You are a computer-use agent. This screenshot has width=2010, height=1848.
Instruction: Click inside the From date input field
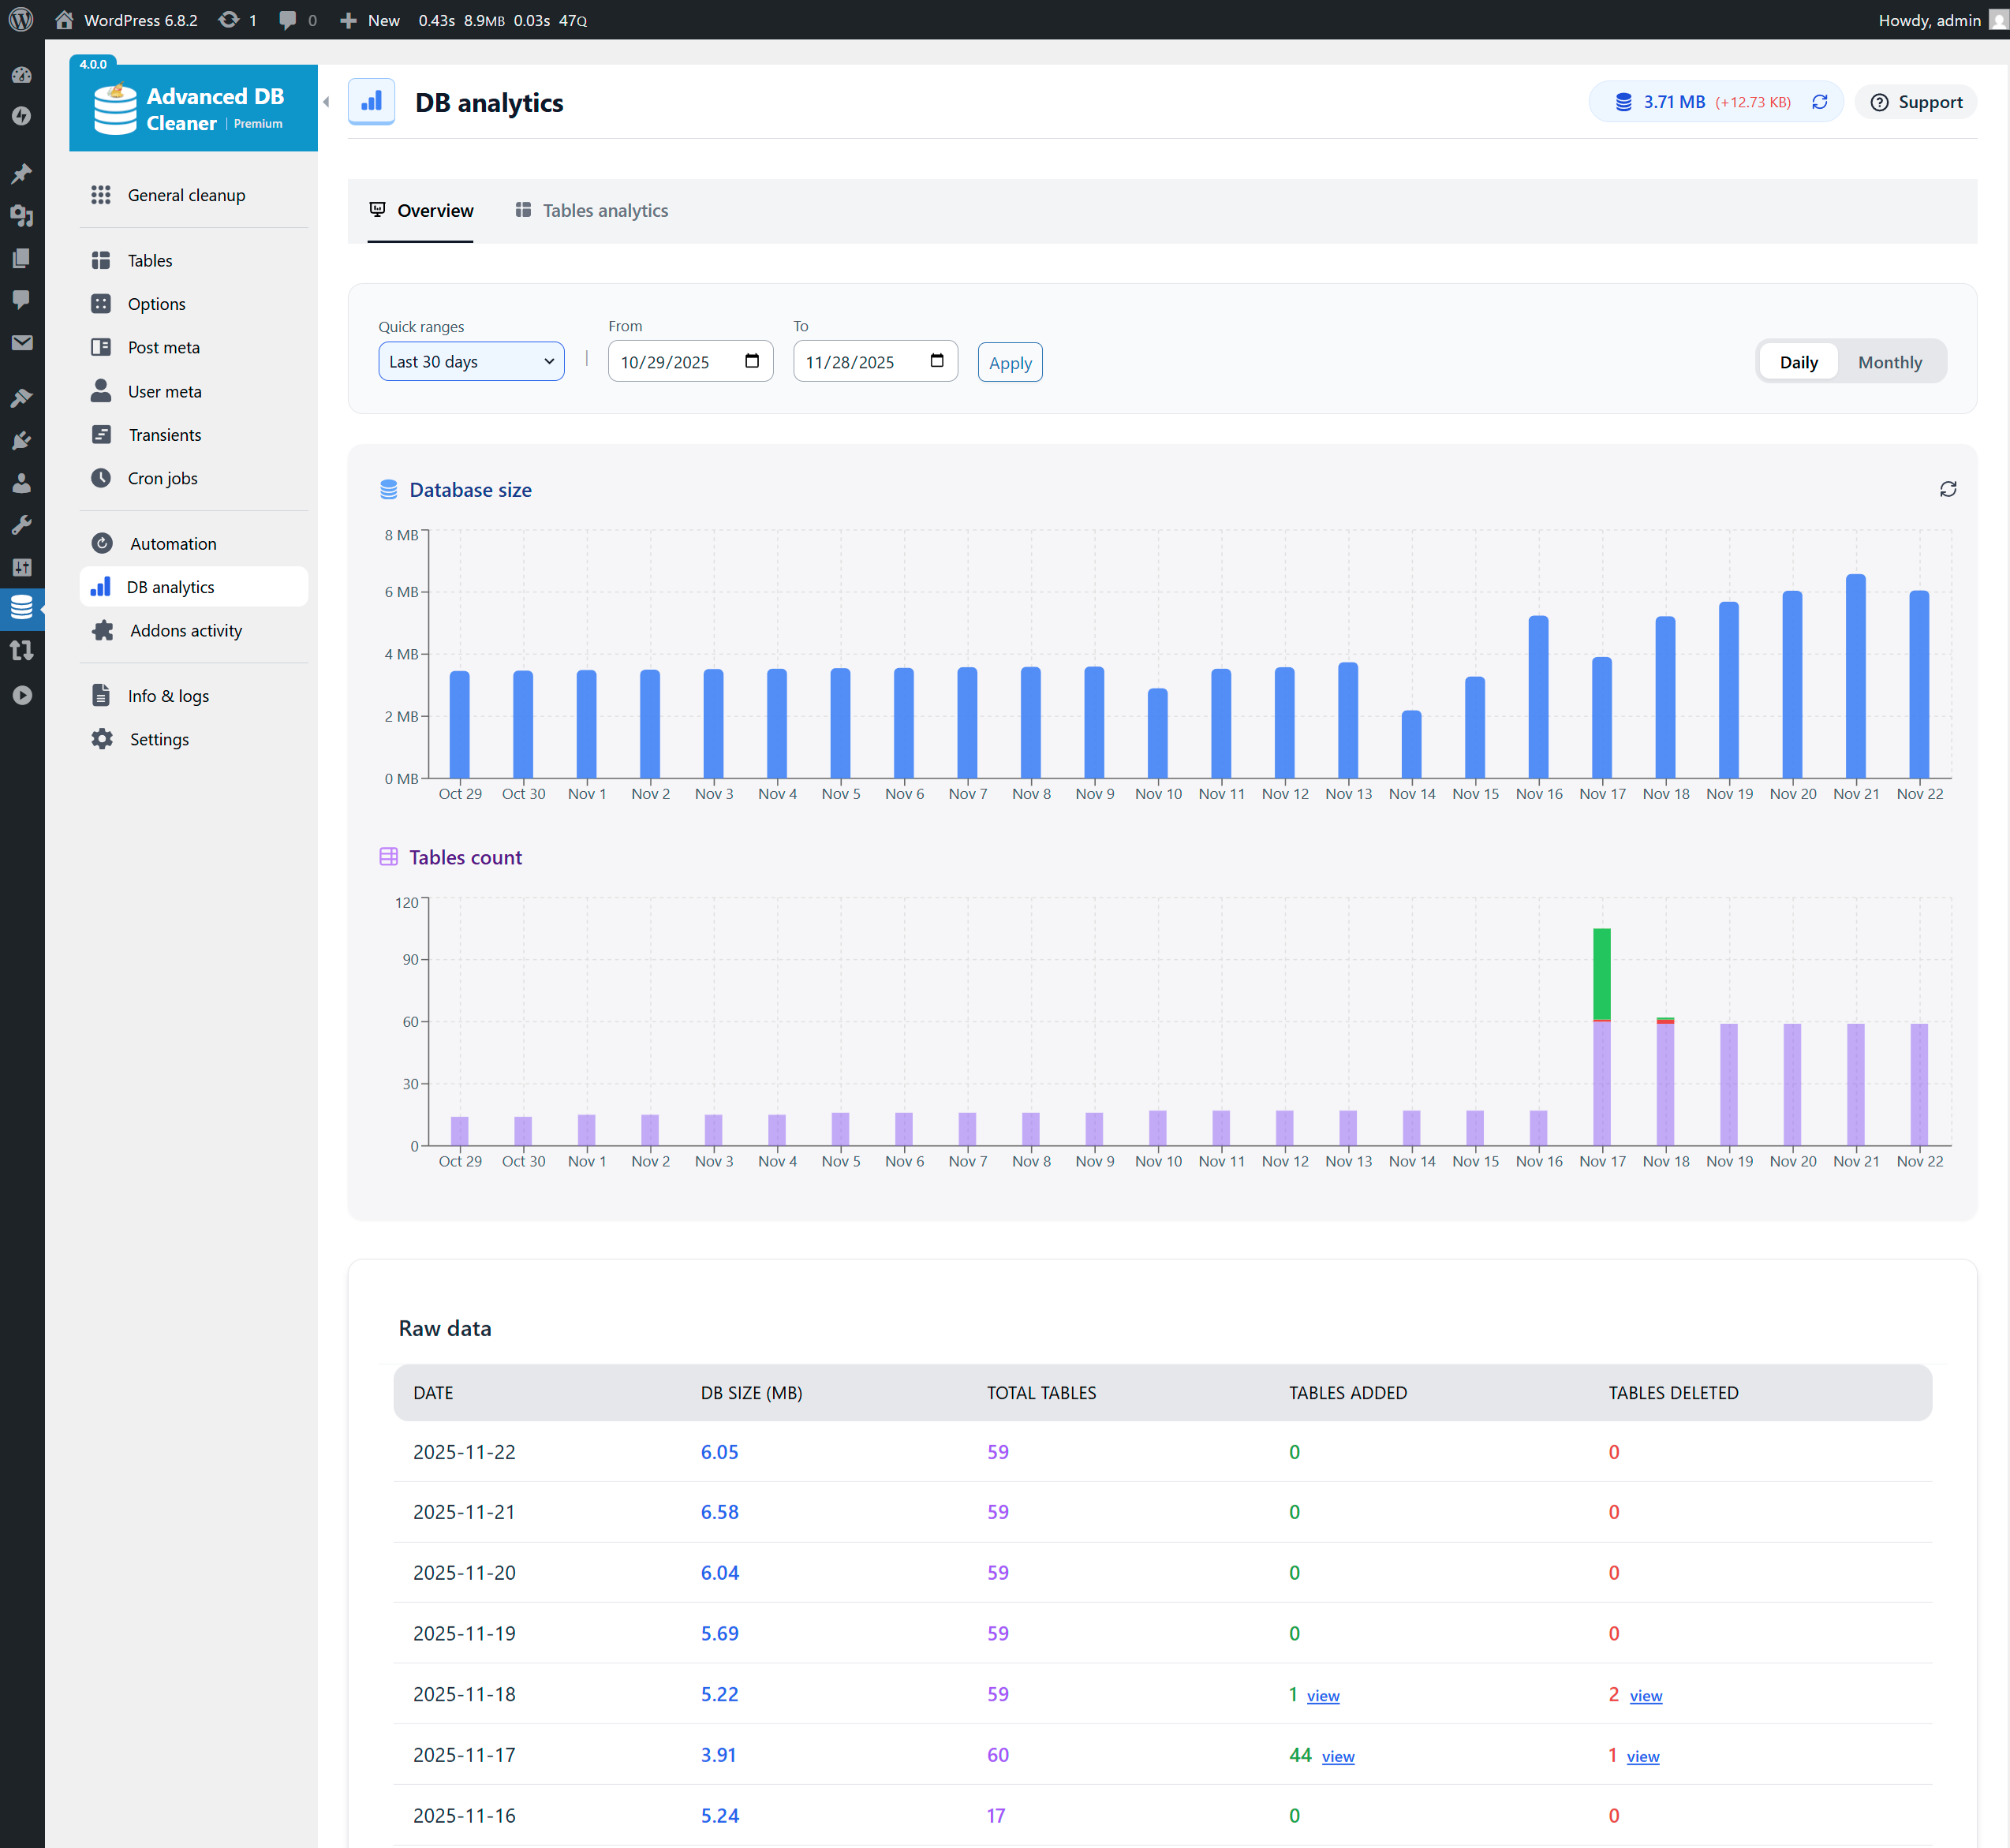tap(670, 361)
